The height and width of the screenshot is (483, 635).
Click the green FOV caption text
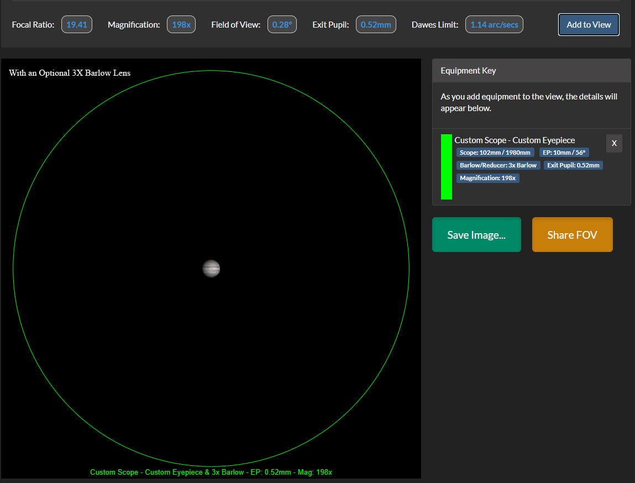tap(211, 472)
